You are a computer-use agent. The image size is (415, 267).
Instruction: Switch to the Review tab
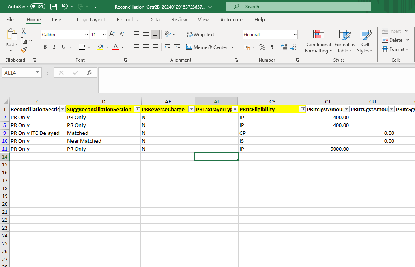[x=179, y=20]
